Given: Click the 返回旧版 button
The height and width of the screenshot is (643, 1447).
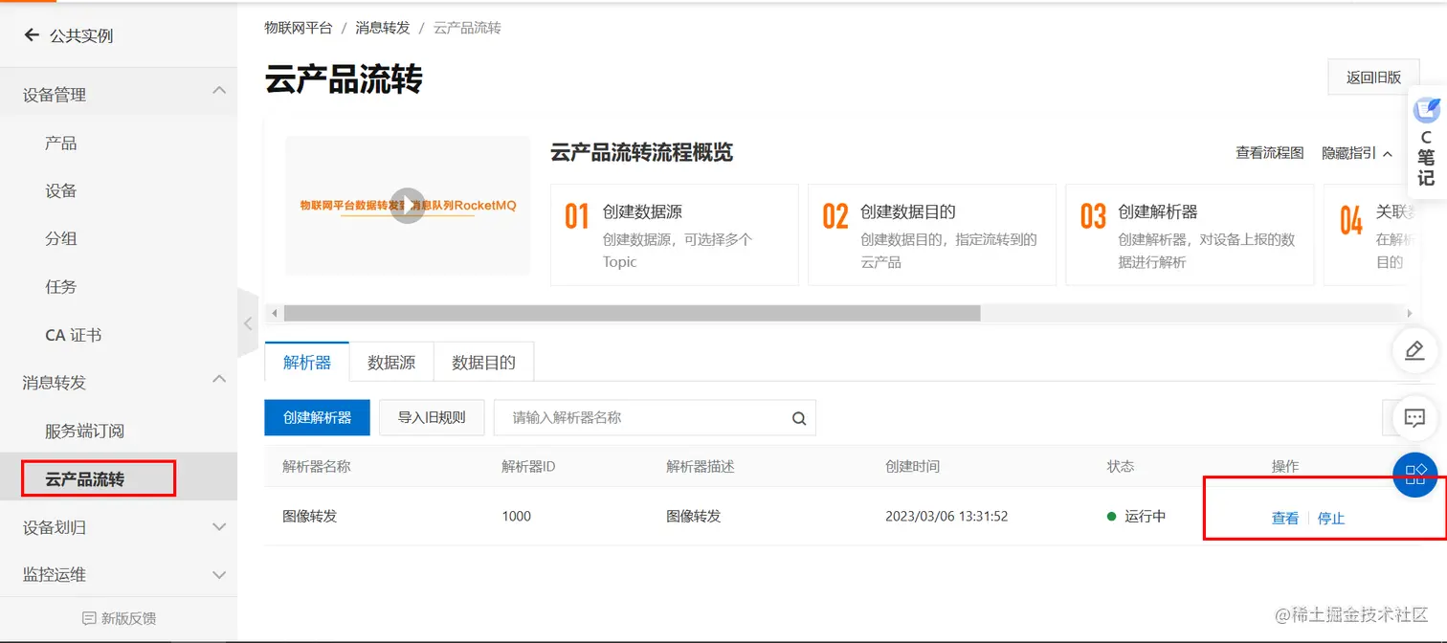Looking at the screenshot, I should (1373, 78).
